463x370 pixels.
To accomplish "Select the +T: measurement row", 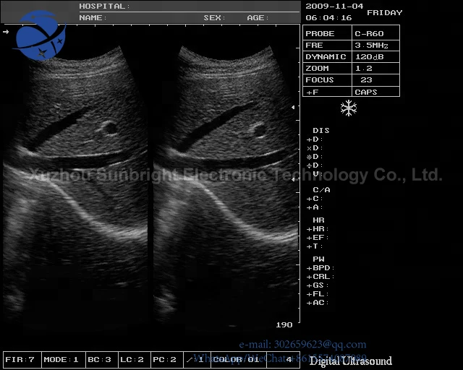I will 315,246.
